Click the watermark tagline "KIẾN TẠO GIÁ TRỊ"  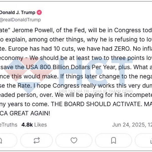pyautogui.click(x=74, y=91)
